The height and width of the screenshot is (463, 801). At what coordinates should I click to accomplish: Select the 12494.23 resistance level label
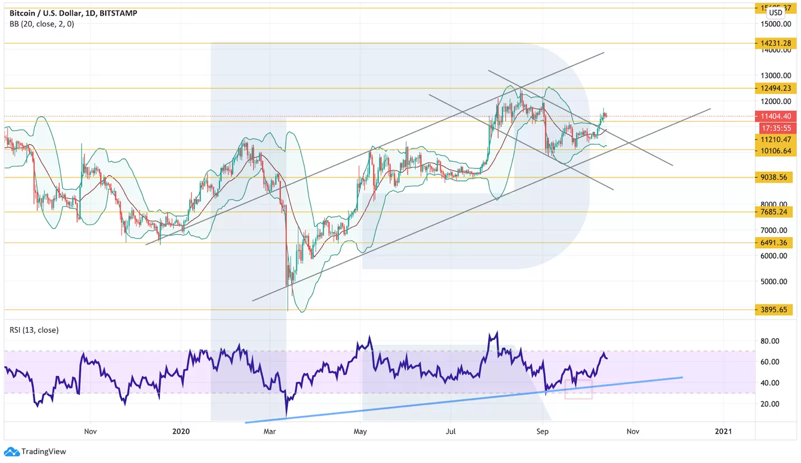(775, 88)
